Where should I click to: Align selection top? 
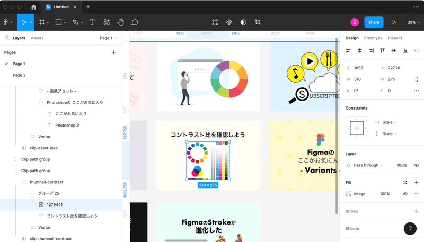382,50
